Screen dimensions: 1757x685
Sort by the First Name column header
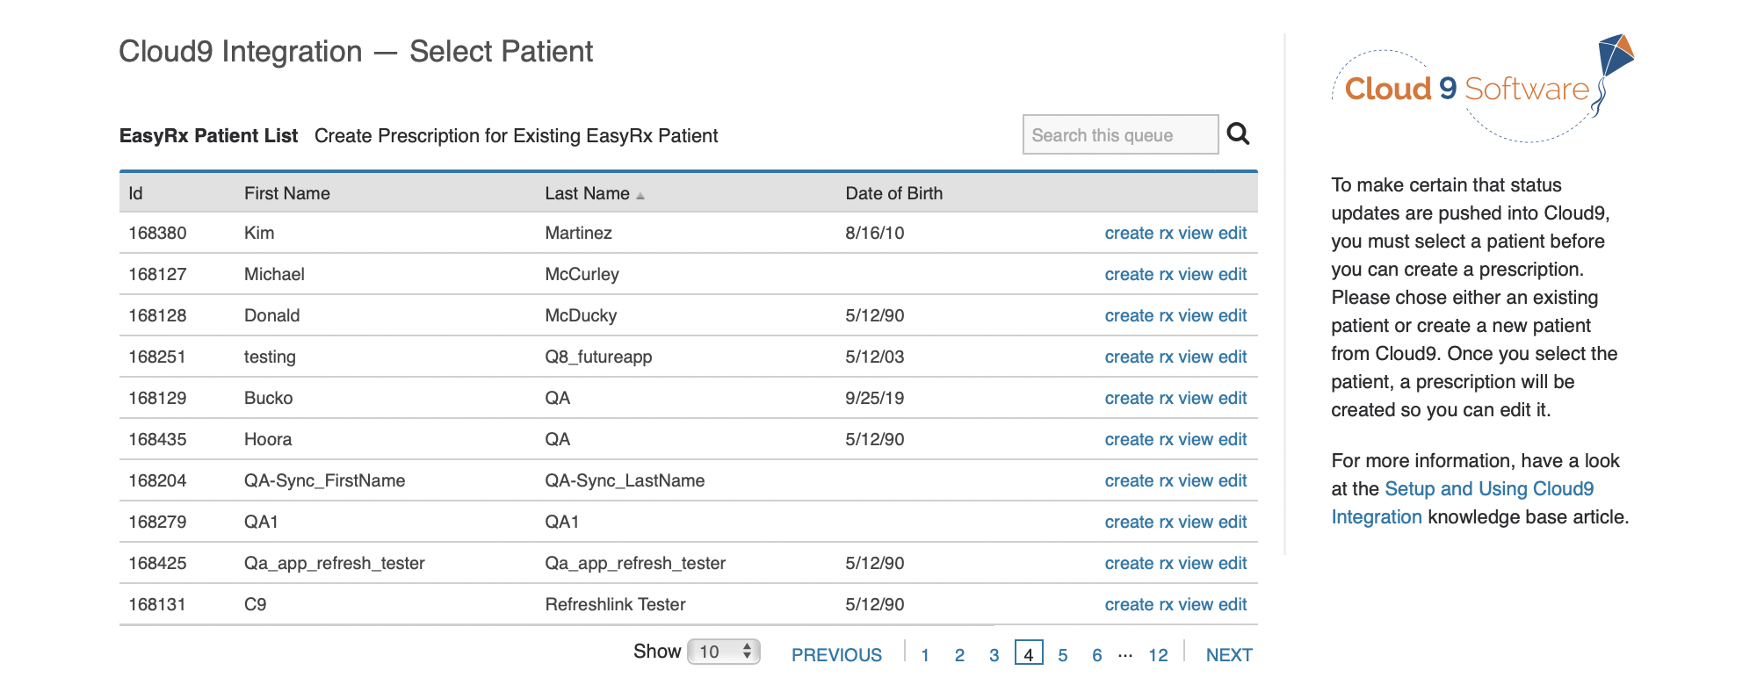287,193
